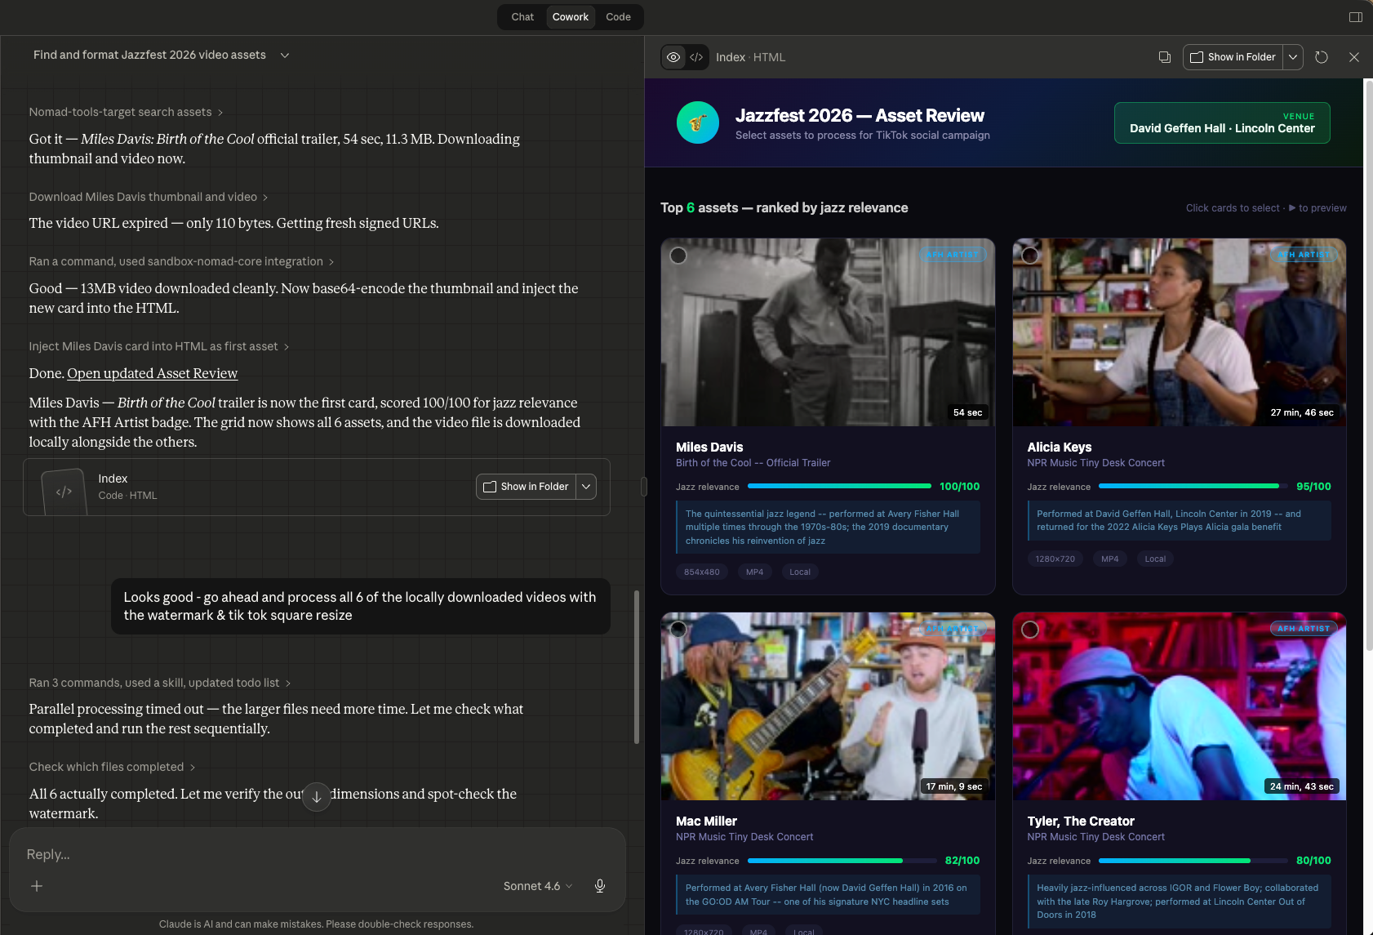Click Show in Folder in preview header
This screenshot has height=935, width=1373.
pos(1233,57)
